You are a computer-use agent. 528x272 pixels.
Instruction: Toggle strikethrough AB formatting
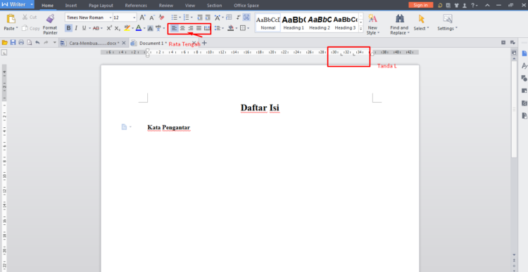point(96,28)
